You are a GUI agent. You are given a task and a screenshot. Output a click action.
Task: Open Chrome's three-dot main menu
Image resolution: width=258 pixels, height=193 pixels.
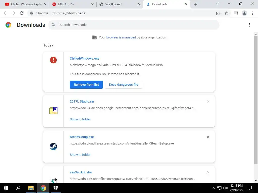pos(252,13)
